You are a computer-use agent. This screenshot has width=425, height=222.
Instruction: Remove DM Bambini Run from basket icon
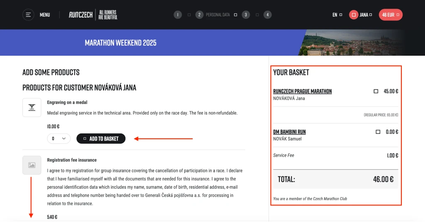coord(378,132)
